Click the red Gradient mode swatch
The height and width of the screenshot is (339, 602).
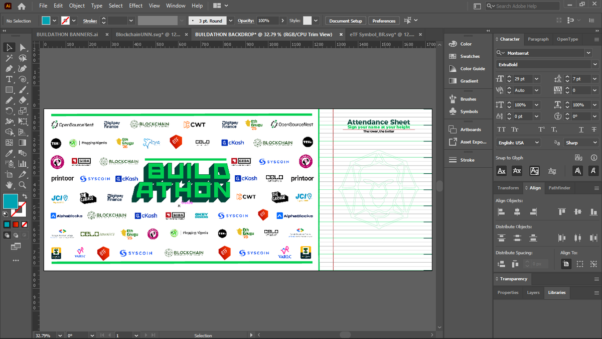pyautogui.click(x=16, y=224)
